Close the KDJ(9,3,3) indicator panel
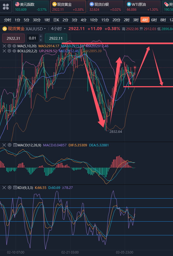 click(x=4, y=188)
